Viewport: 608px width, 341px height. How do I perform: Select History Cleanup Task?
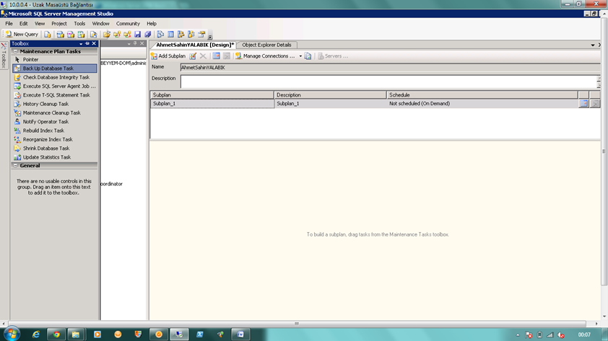54,104
